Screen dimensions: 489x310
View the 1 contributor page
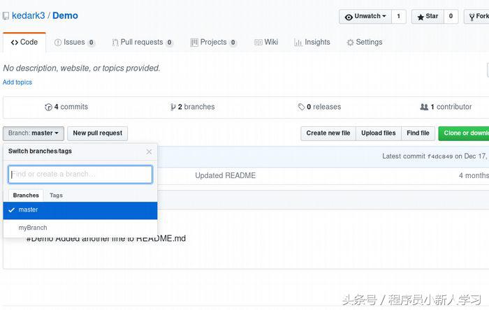[446, 107]
